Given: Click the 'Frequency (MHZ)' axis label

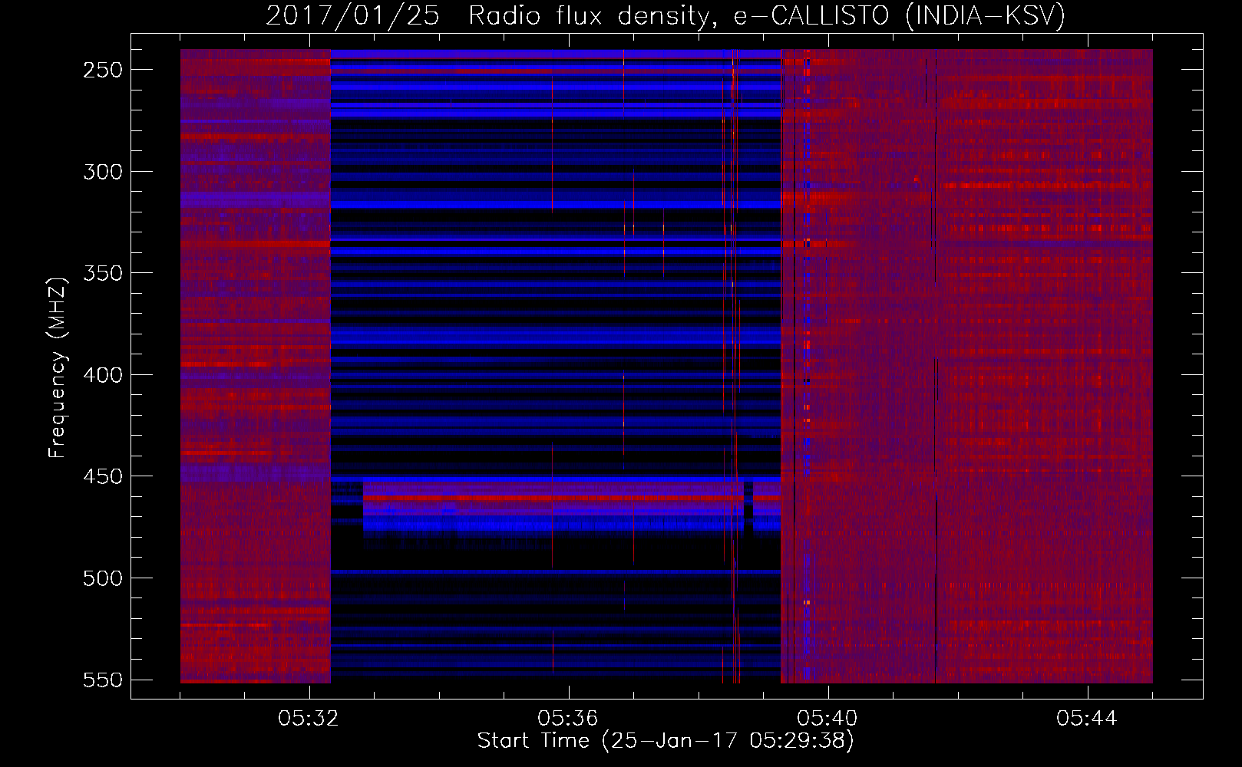Looking at the screenshot, I should coord(58,367).
